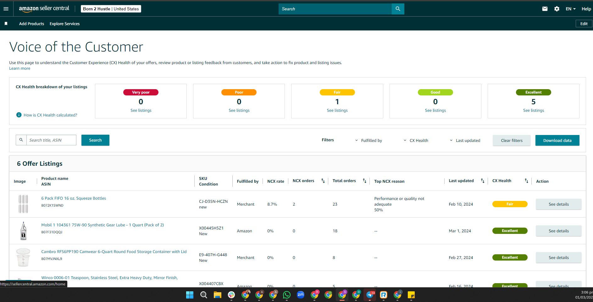The height and width of the screenshot is (302, 593).
Task: Click the magnifier icon in the title/ASIN search box
Action: (x=21, y=140)
